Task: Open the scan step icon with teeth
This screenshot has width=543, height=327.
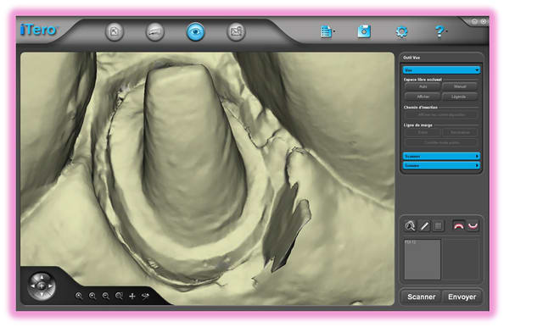Action: (154, 32)
